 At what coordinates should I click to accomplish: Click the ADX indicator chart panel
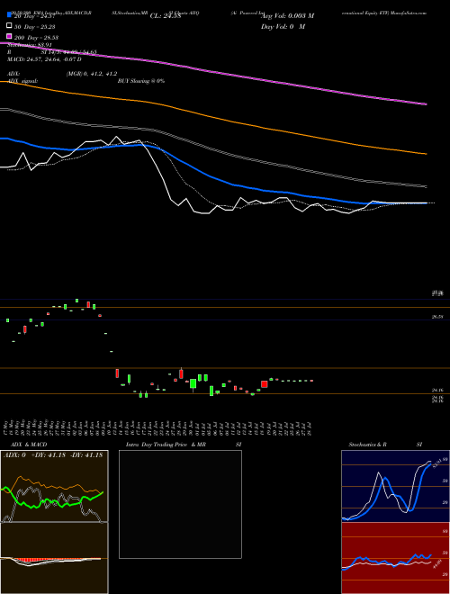pyautogui.click(x=54, y=486)
